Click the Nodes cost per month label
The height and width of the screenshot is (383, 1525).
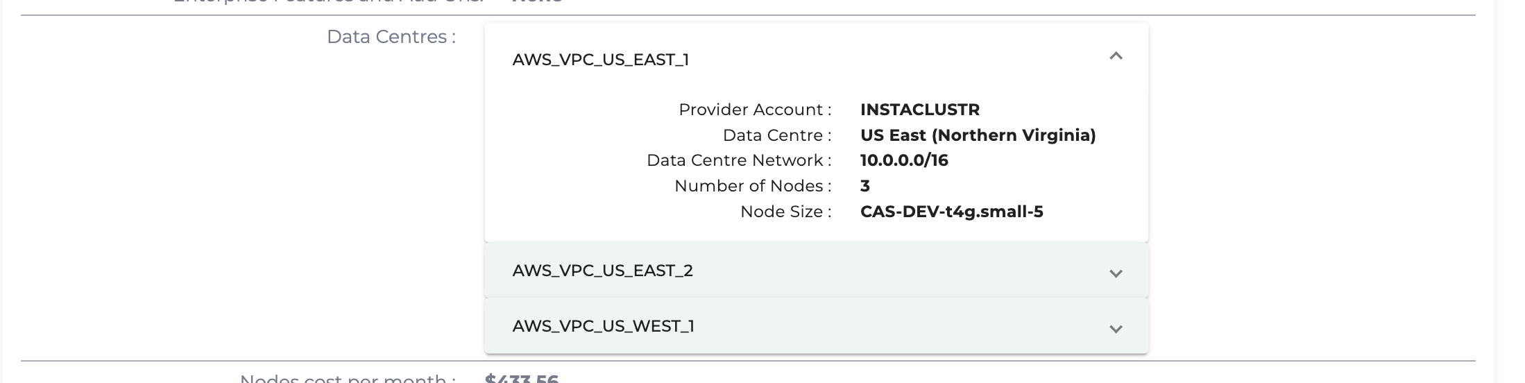pyautogui.click(x=347, y=379)
